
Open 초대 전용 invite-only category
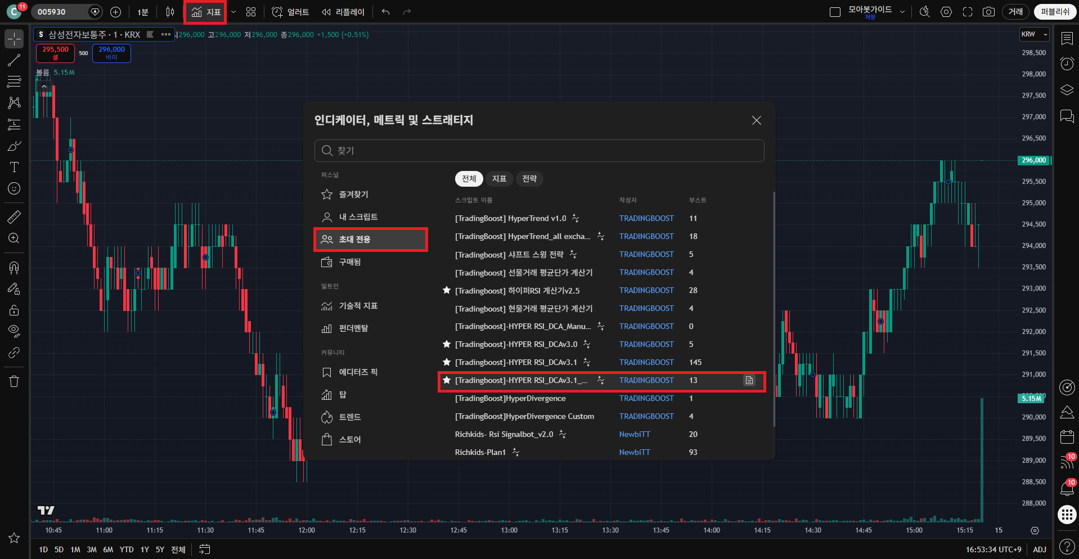click(x=371, y=240)
